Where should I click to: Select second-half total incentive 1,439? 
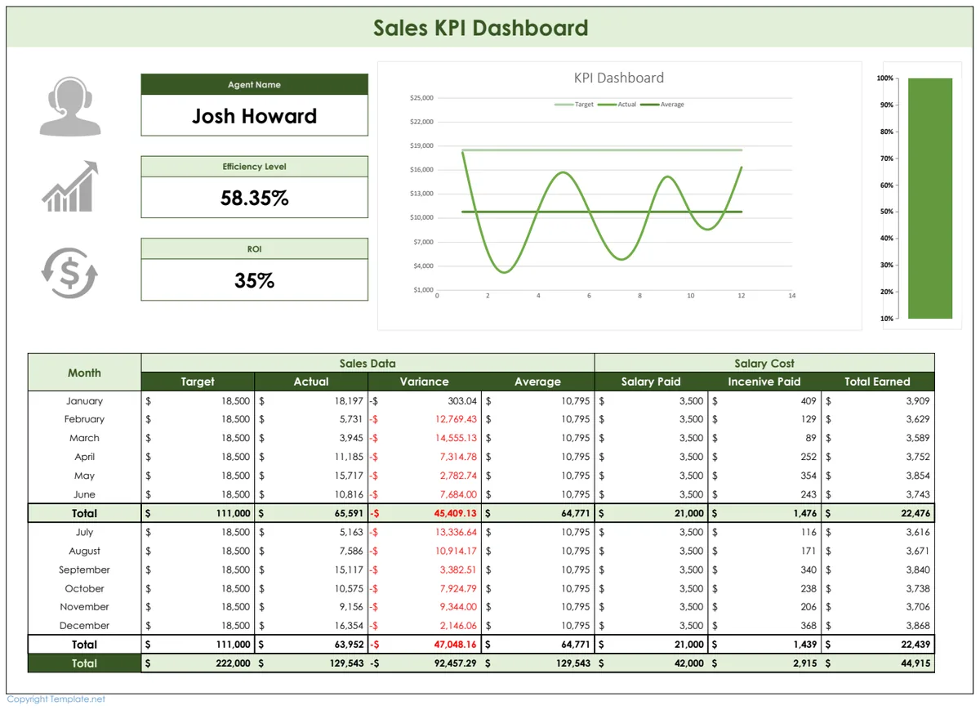[805, 645]
